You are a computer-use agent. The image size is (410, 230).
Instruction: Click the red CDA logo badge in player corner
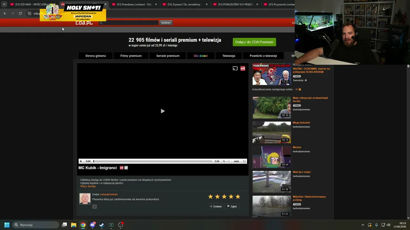click(243, 68)
